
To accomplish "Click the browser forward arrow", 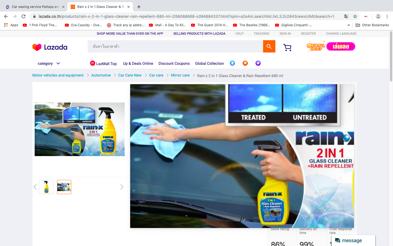I will pos(15,16).
